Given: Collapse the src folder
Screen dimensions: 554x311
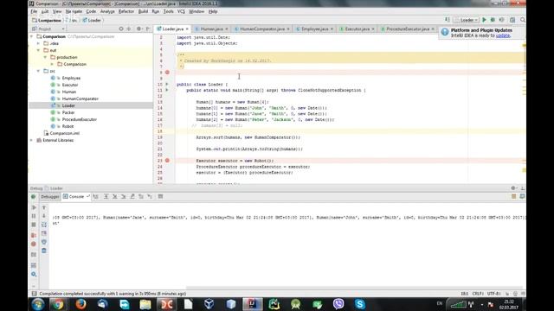Looking at the screenshot, I should coord(38,71).
